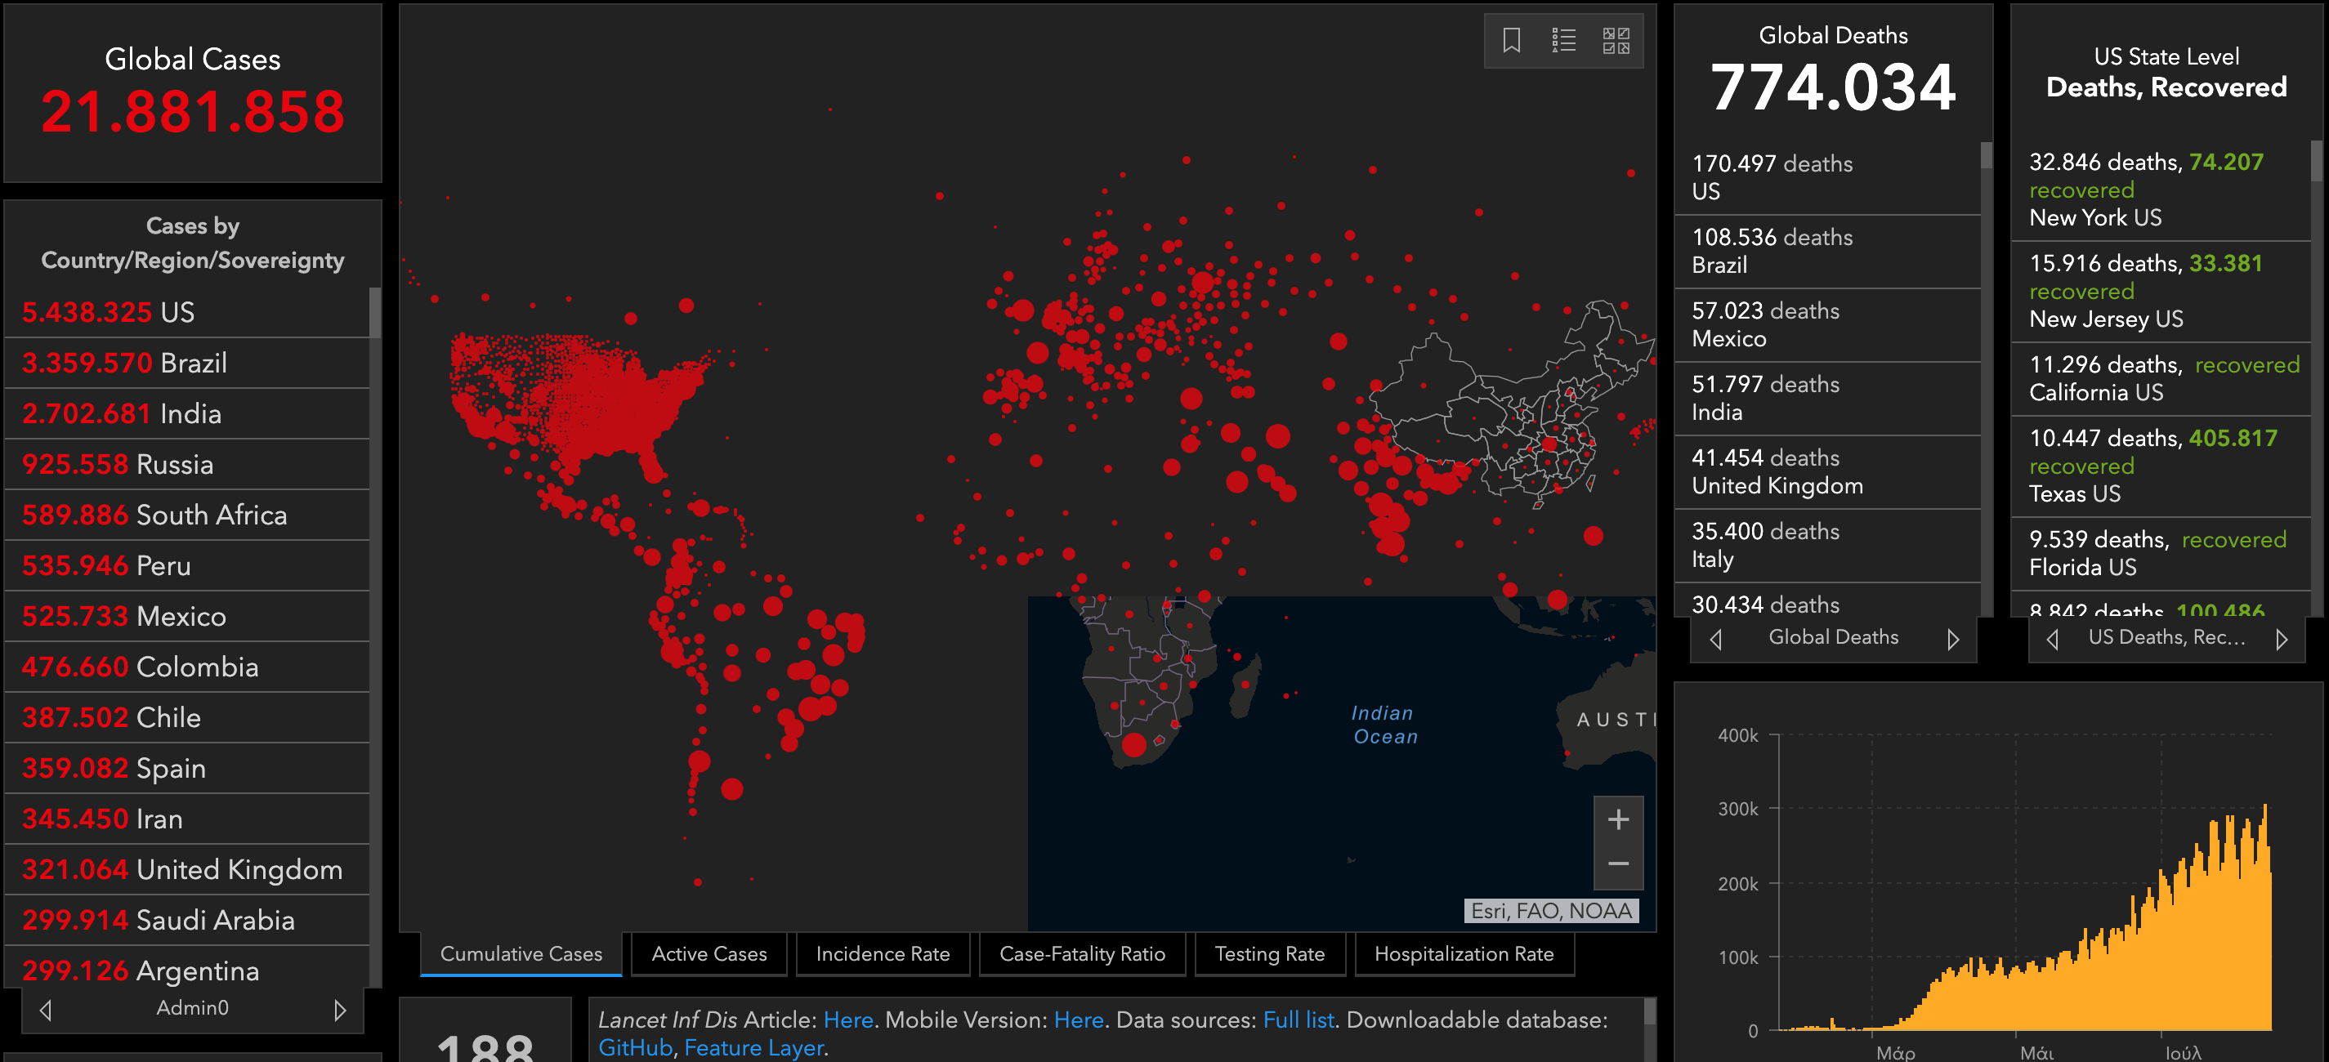
Task: Go to previous panel before Admin0
Action: 45,1009
